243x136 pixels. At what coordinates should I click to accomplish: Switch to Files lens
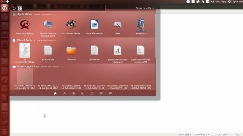pyautogui.click(x=74, y=93)
